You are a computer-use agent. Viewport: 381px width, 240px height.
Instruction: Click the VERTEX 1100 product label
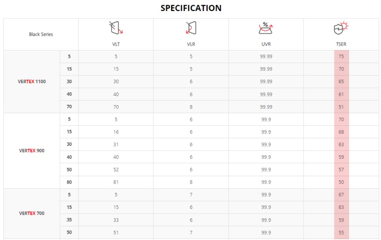(x=32, y=82)
